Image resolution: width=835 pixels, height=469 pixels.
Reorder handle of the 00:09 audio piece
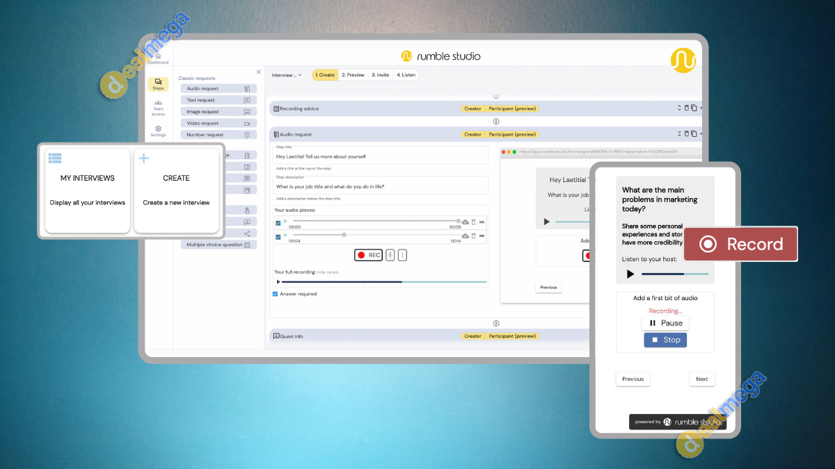point(482,222)
